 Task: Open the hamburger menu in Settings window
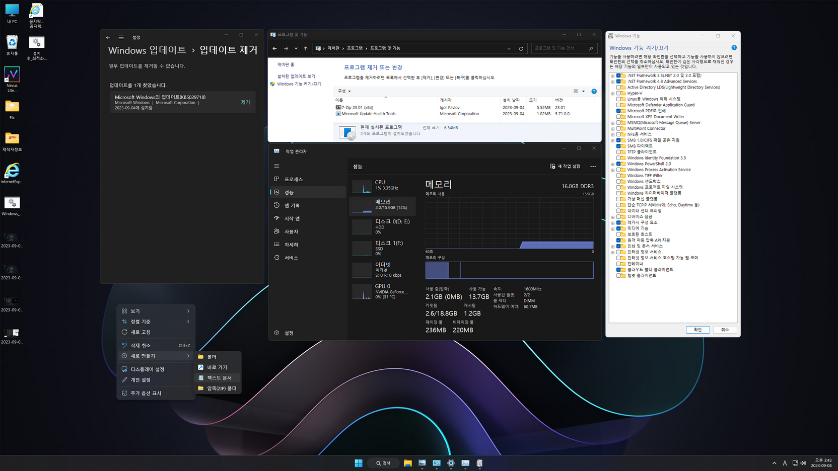click(x=121, y=37)
